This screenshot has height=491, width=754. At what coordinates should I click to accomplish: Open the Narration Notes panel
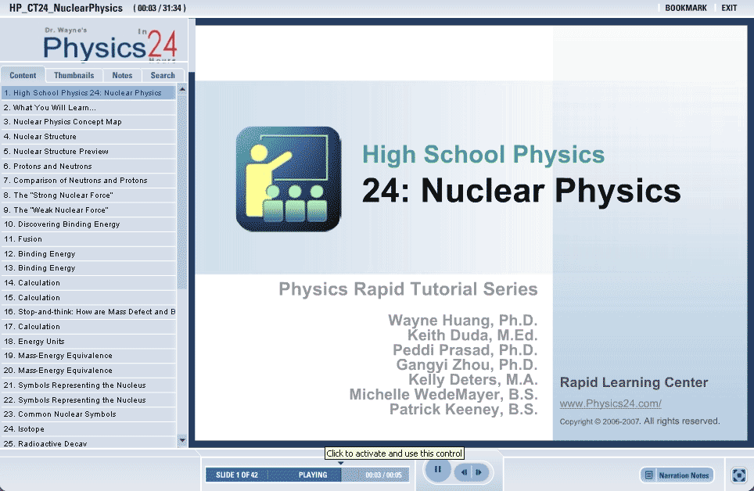click(677, 475)
